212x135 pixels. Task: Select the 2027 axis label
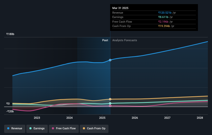pyautogui.click(x=167, y=118)
